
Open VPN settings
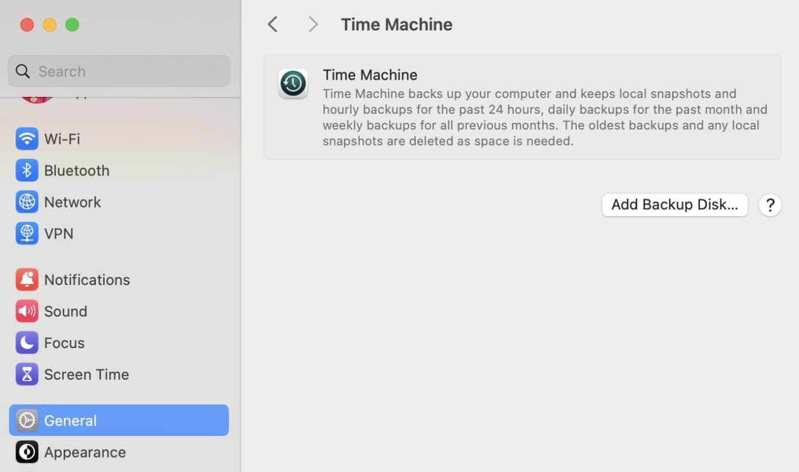pyautogui.click(x=59, y=233)
